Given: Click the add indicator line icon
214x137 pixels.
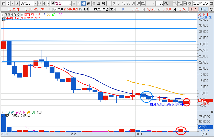Looking at the screenshot, I should [x=180, y=3].
